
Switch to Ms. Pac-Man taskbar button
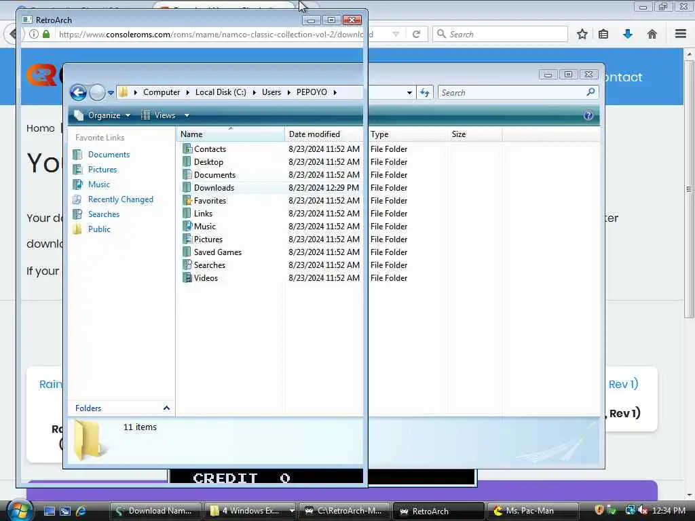tap(533, 511)
